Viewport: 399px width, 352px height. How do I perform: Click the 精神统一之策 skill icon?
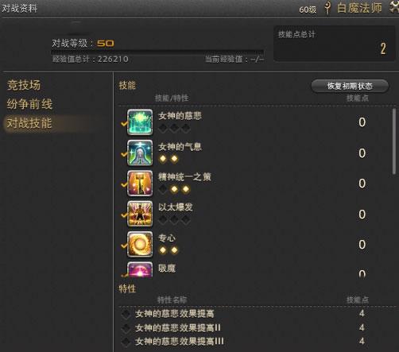pos(140,184)
